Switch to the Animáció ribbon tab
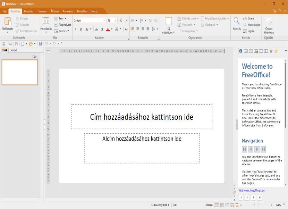The width and height of the screenshot is (288, 209). coord(68,11)
